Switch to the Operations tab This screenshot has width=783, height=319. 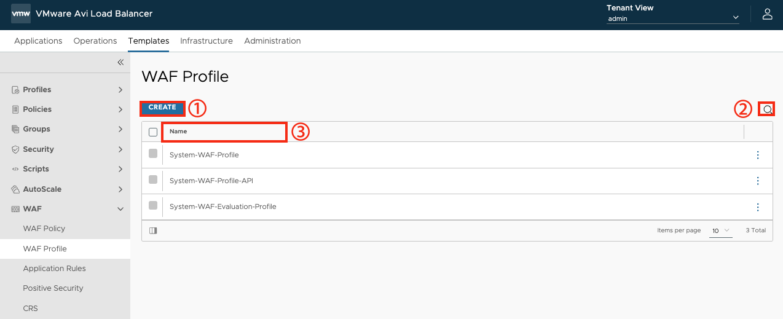(95, 41)
